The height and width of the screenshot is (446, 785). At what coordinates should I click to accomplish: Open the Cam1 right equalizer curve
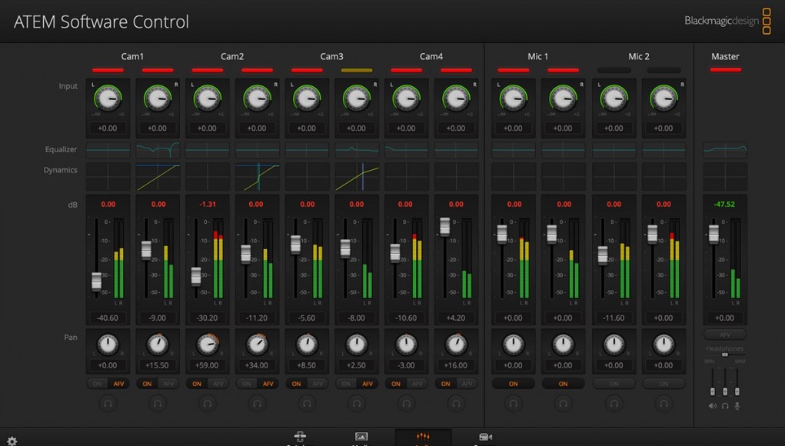tap(158, 150)
